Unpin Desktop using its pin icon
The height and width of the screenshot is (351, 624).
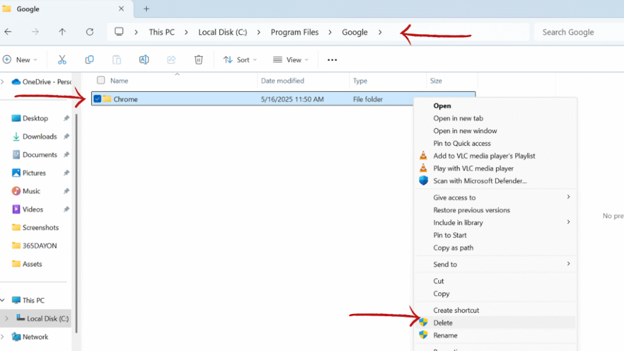point(66,118)
